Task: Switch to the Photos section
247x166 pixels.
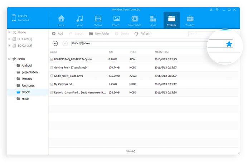Action: point(116,21)
